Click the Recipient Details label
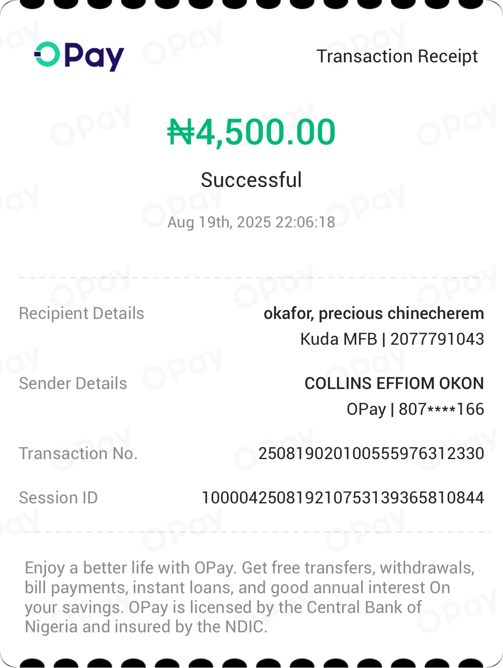This screenshot has height=668, width=503. (x=82, y=313)
